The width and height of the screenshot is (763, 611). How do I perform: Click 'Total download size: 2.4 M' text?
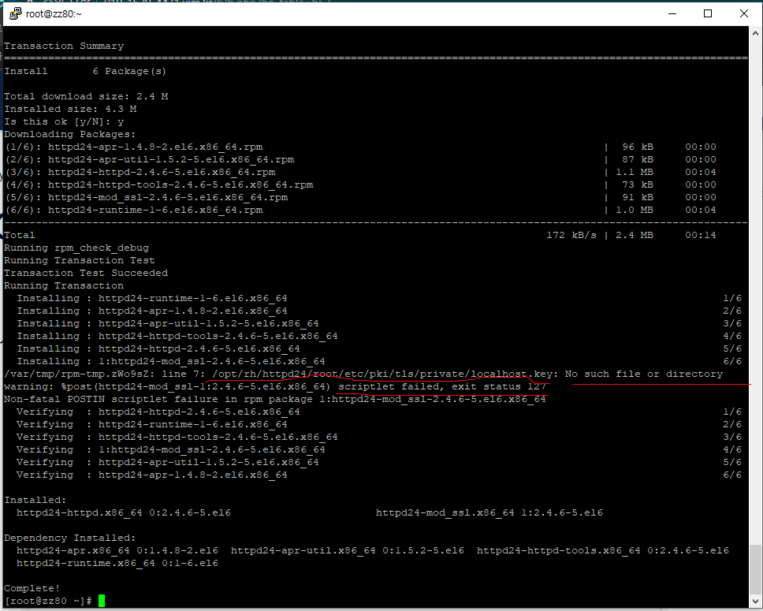coord(86,96)
